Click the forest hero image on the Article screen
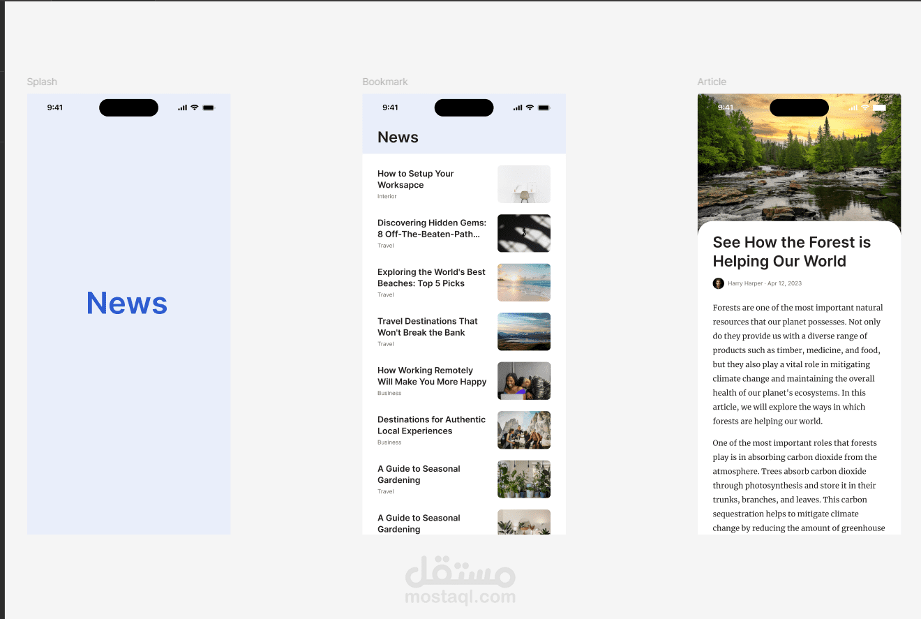 799,161
